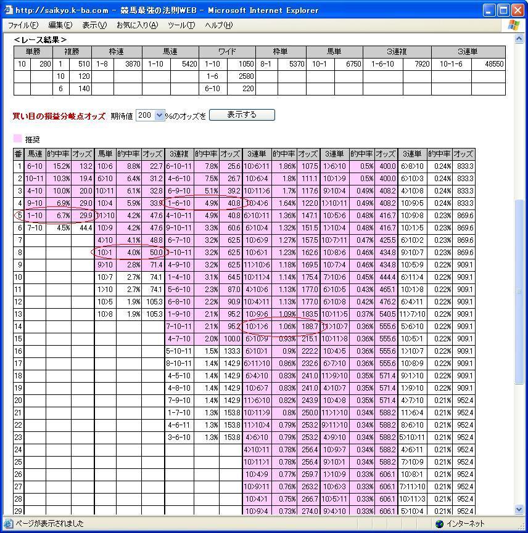
Task: Click the 馬単 column header in odds table
Action: [x=105, y=154]
